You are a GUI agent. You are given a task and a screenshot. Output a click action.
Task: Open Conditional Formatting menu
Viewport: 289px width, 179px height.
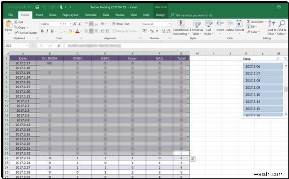point(181,28)
